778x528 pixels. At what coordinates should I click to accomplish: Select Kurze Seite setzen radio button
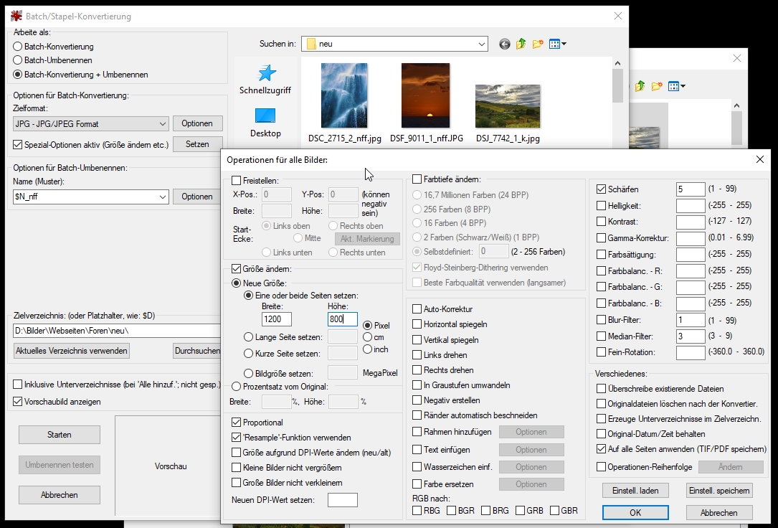pyautogui.click(x=249, y=354)
